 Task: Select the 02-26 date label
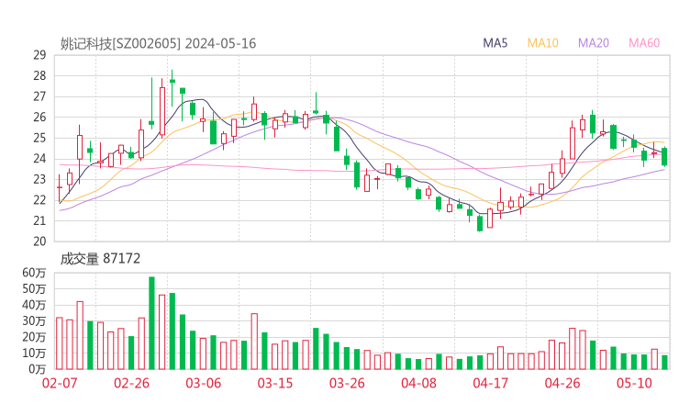(131, 383)
